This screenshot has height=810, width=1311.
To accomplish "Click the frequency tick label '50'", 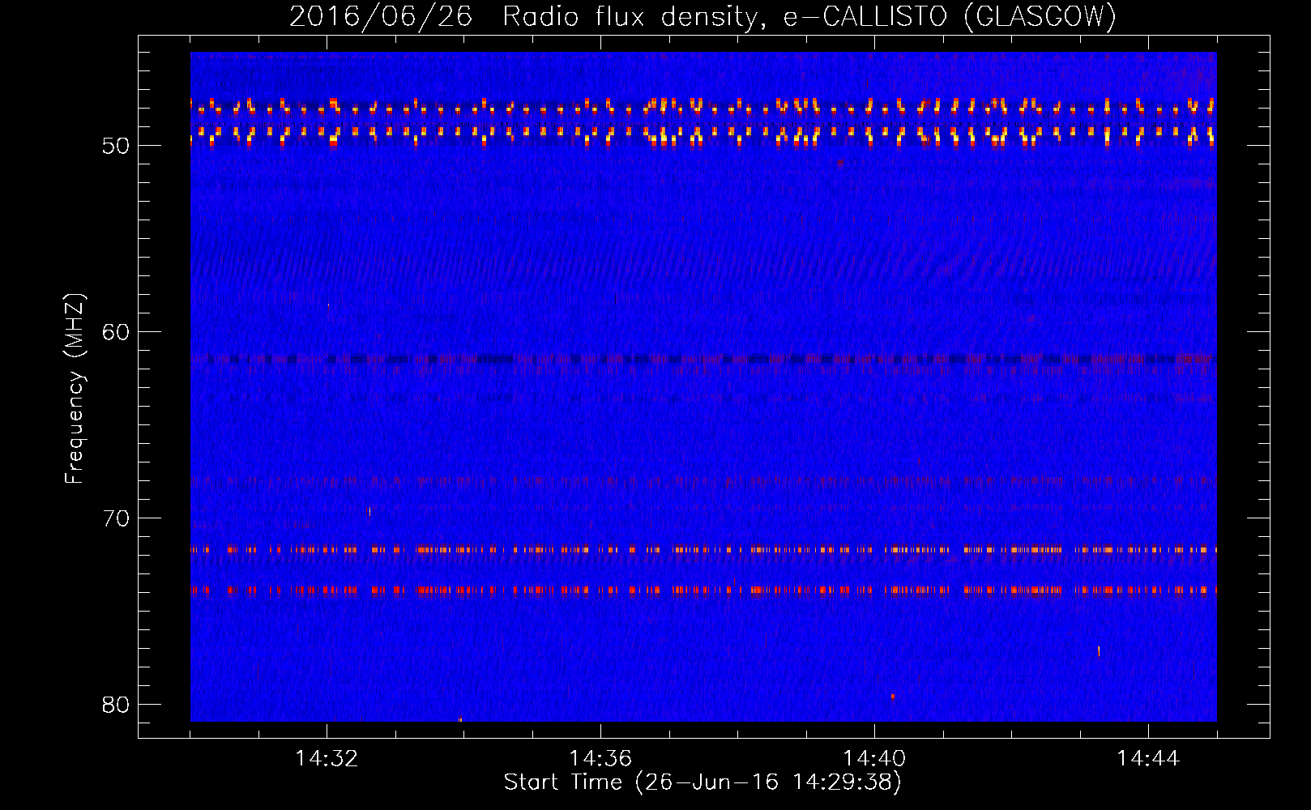I will pyautogui.click(x=116, y=146).
